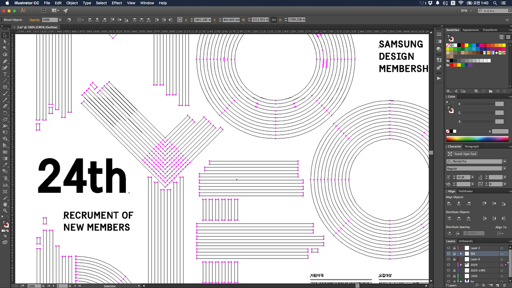
Task: Select the Rectangle tool
Action: (x=5, y=87)
